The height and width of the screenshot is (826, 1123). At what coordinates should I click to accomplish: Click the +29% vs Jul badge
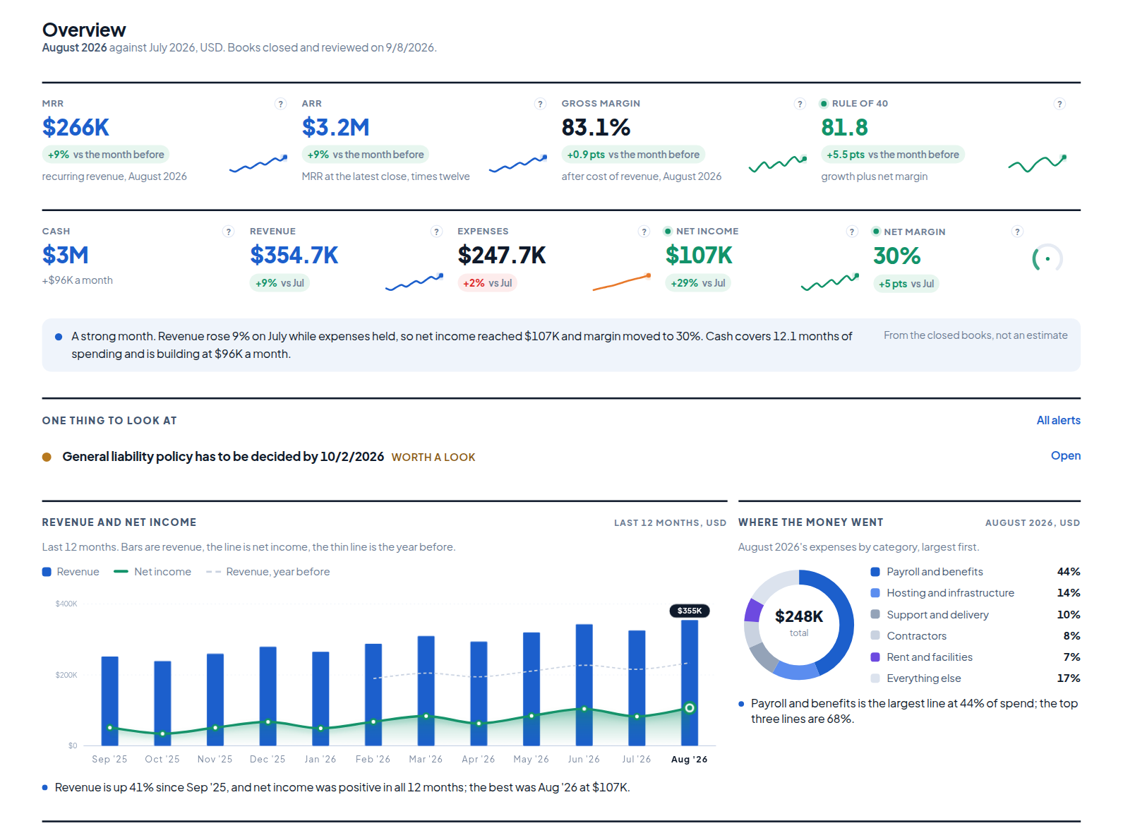tap(698, 283)
